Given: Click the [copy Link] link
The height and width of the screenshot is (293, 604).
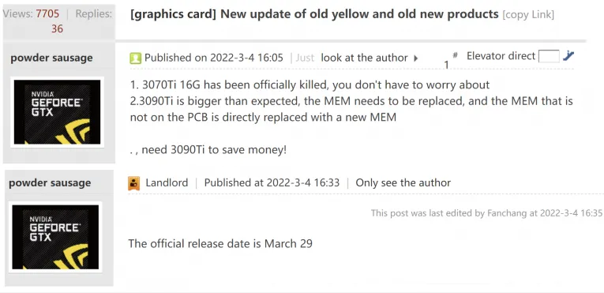Looking at the screenshot, I should point(528,15).
